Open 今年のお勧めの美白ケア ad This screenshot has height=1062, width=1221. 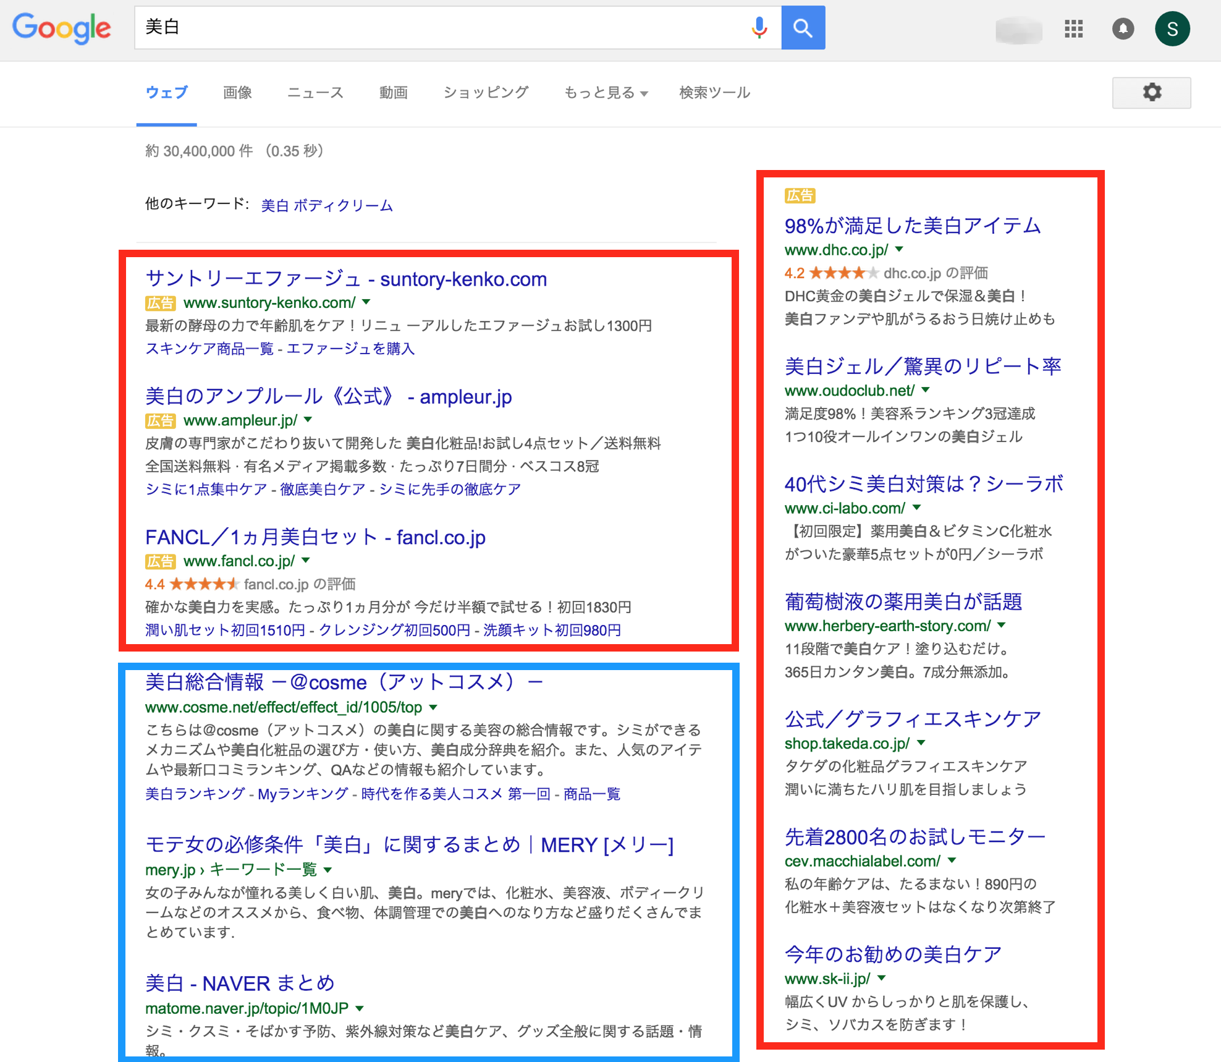(x=893, y=954)
